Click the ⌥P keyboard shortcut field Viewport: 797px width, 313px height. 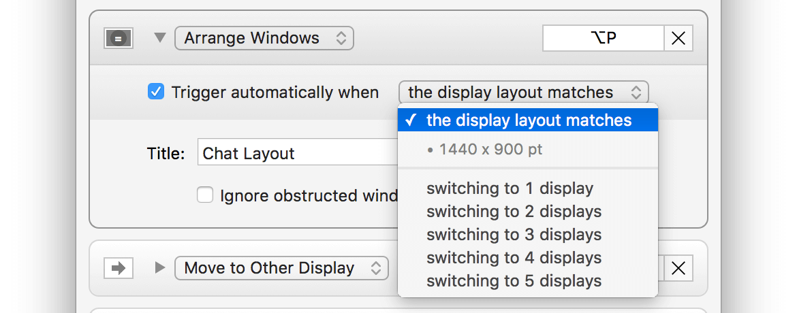(603, 39)
